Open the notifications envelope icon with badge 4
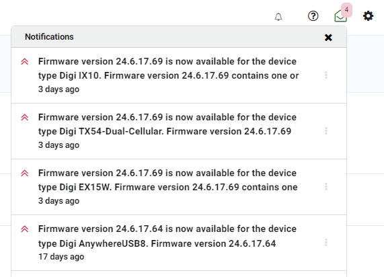This screenshot has height=277, width=384. 340,16
